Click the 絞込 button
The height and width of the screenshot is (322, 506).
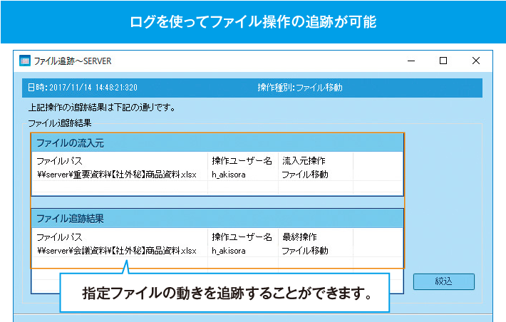click(x=444, y=281)
